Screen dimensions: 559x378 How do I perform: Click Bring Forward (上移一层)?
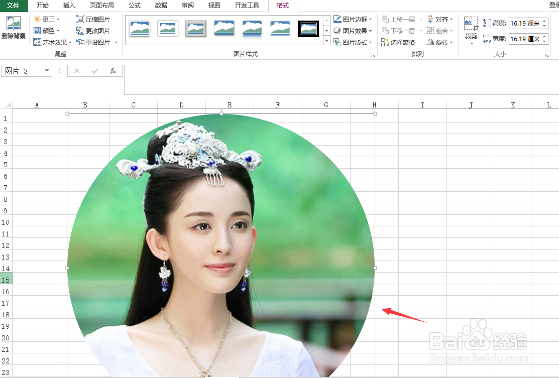pos(398,19)
